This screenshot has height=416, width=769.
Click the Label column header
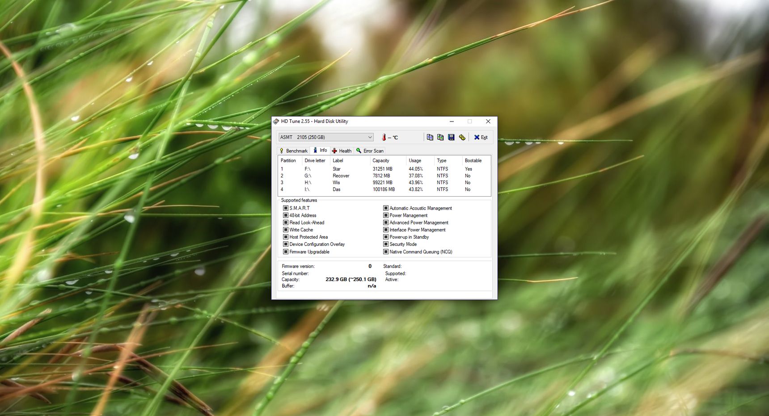(350, 160)
